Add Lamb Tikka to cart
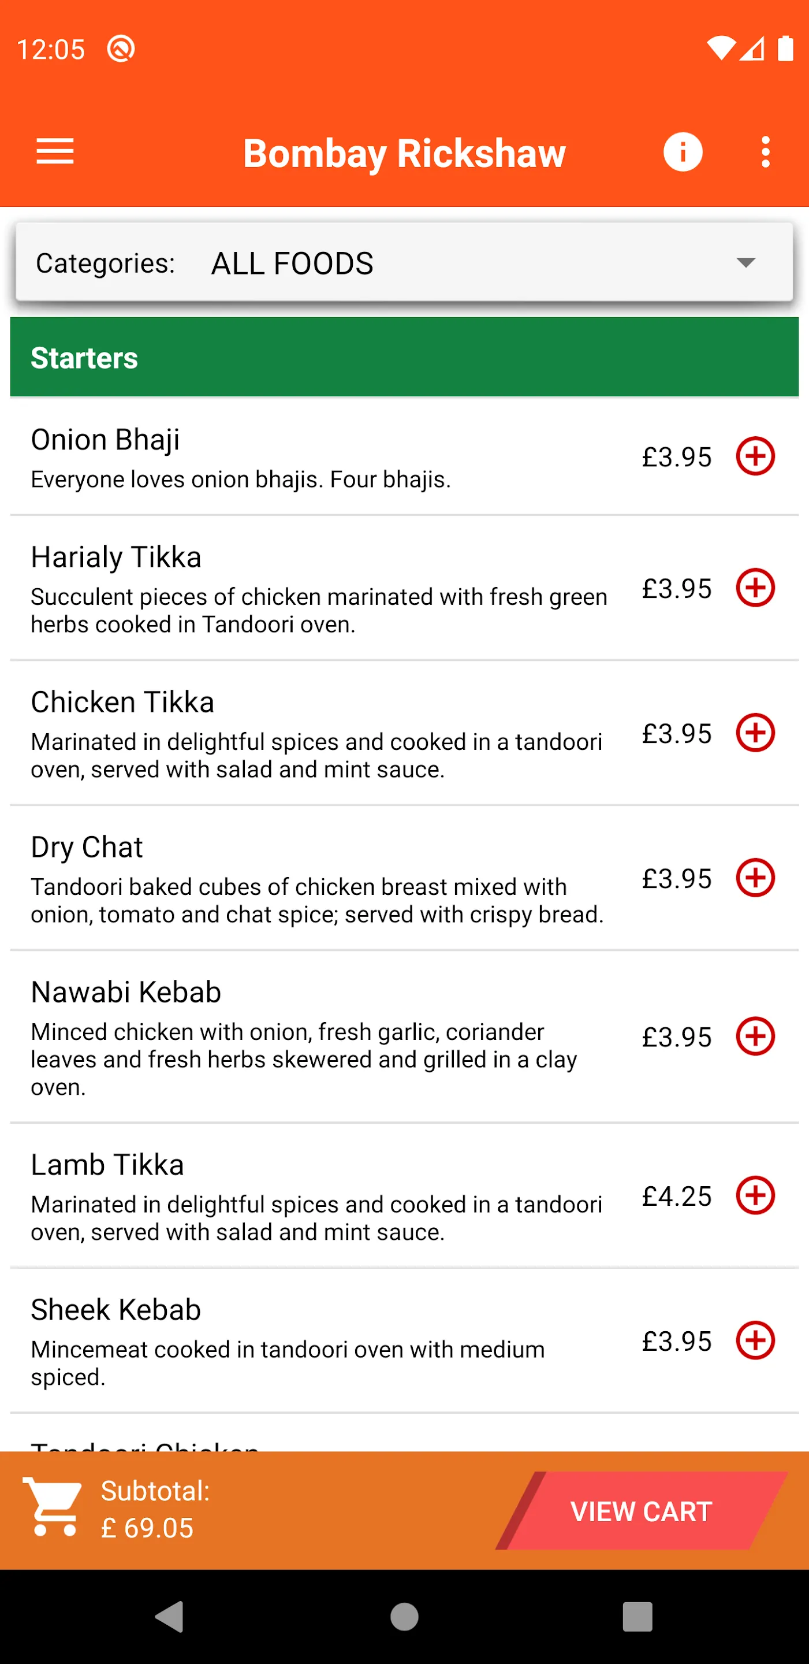This screenshot has width=809, height=1664. coord(755,1195)
